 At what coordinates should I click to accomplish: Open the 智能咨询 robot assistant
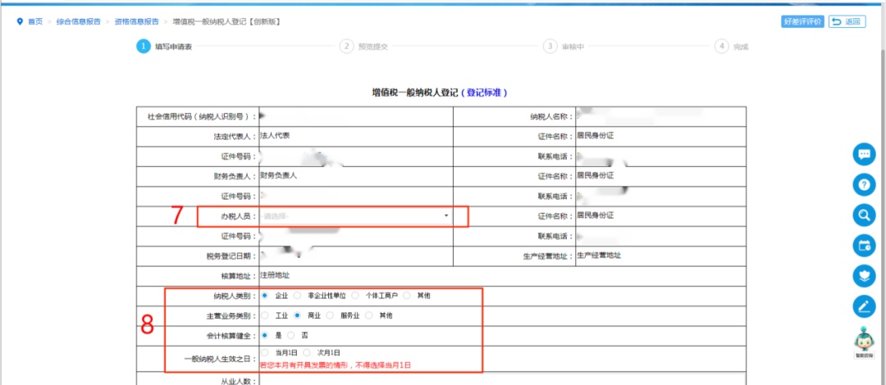[864, 342]
